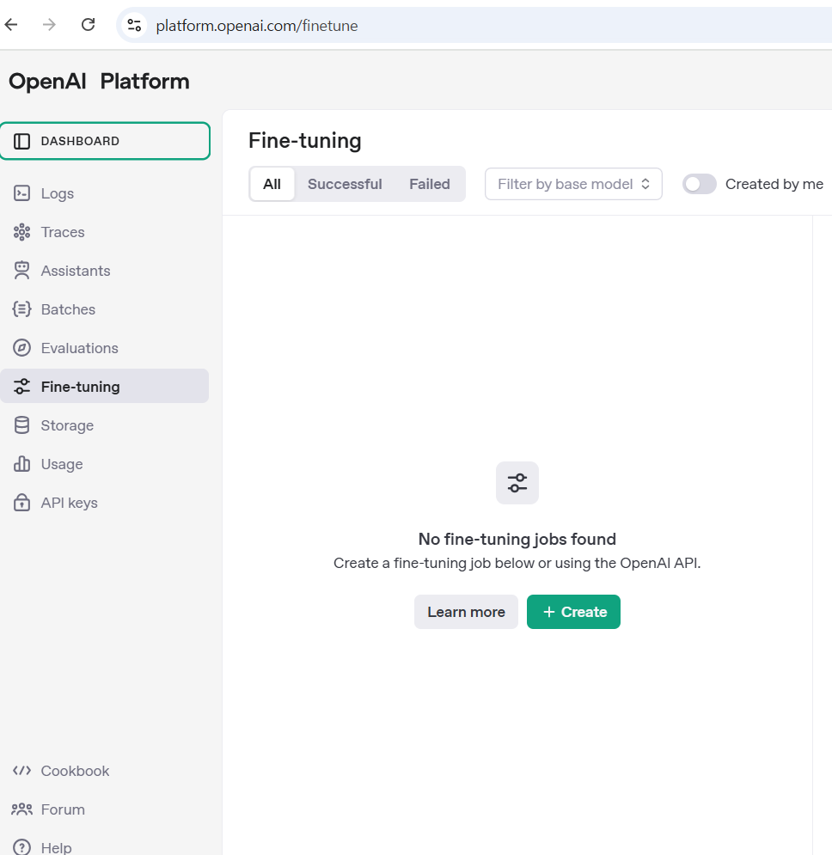
Task: Click the Storage database icon
Action: 21,425
